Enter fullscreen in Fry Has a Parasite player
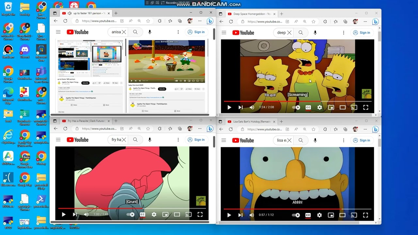This screenshot has width=418, height=235. click(200, 214)
